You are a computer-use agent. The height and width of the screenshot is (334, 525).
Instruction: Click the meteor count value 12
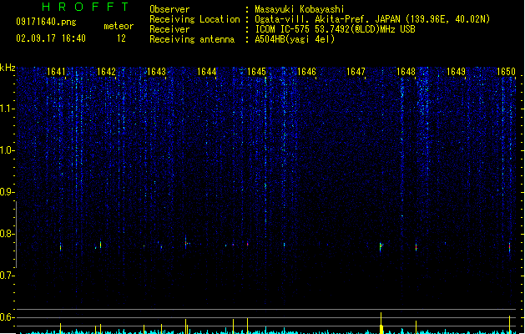(x=121, y=38)
